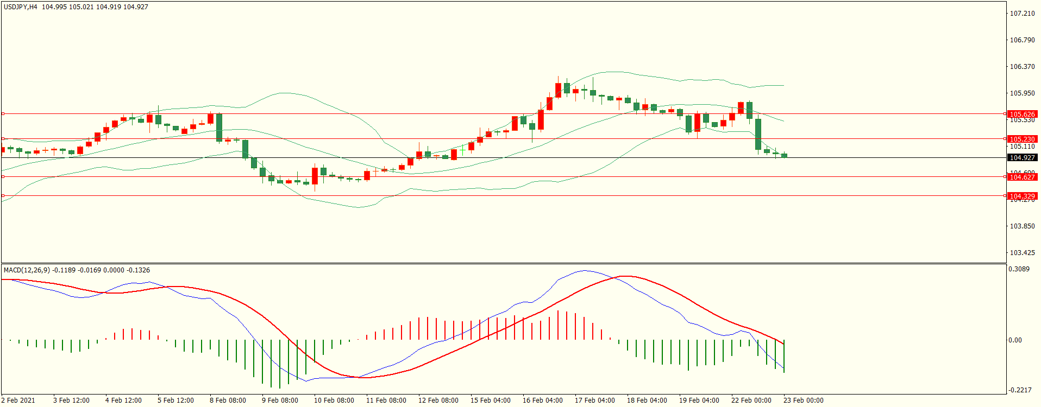Click the red 105.230 price label

tap(1021, 139)
